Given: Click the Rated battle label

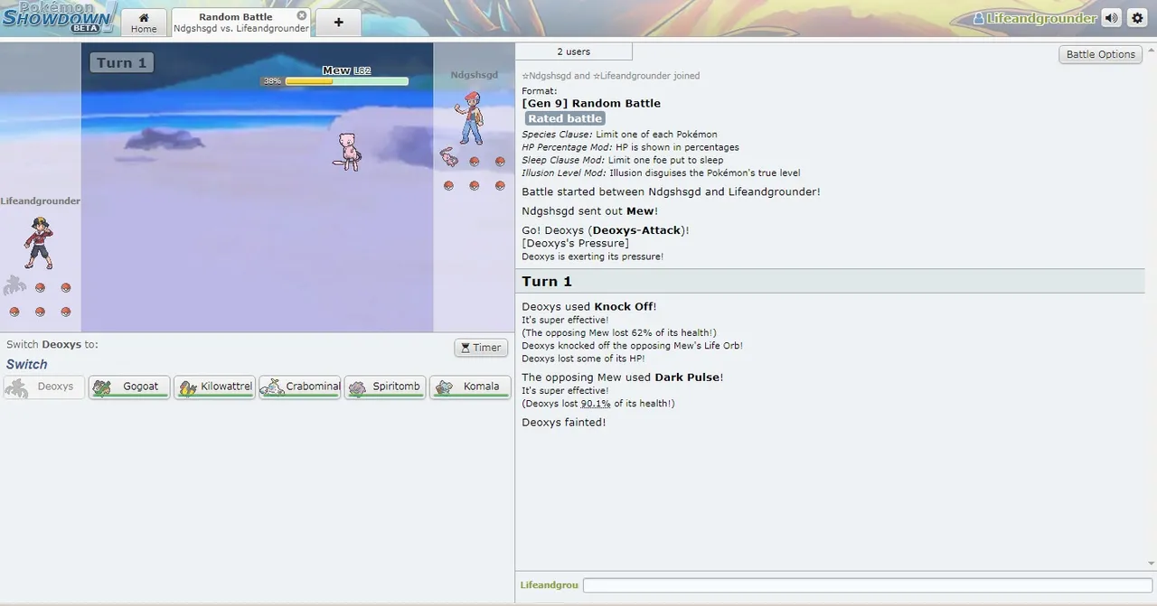Looking at the screenshot, I should pyautogui.click(x=565, y=118).
